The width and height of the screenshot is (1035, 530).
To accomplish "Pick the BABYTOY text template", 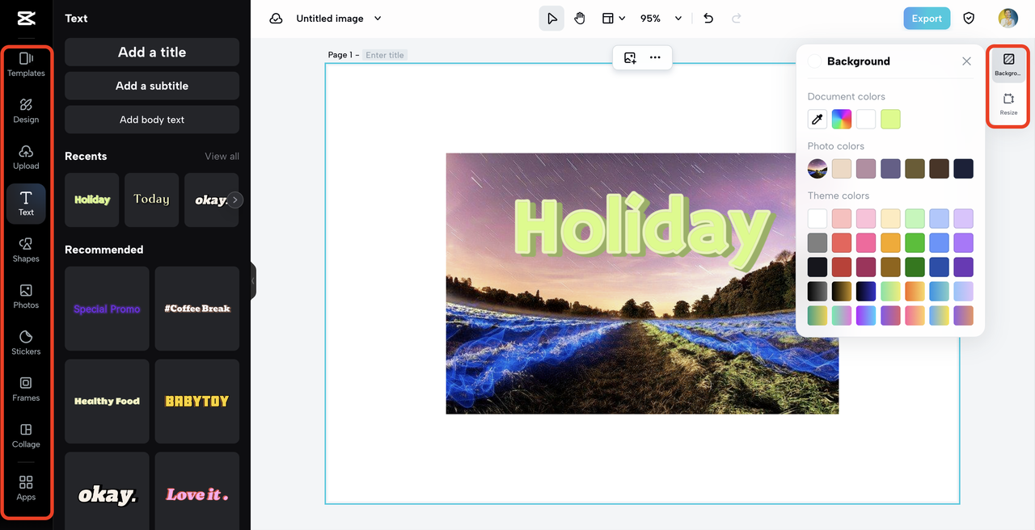I will [x=197, y=402].
